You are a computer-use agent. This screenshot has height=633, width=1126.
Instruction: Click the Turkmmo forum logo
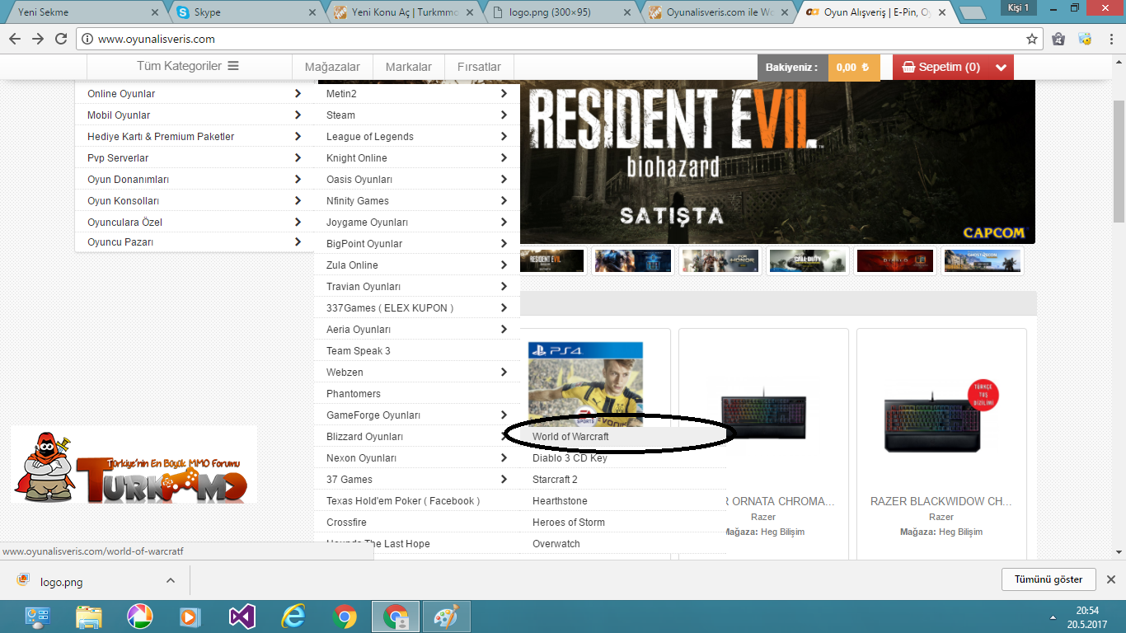[x=133, y=466]
